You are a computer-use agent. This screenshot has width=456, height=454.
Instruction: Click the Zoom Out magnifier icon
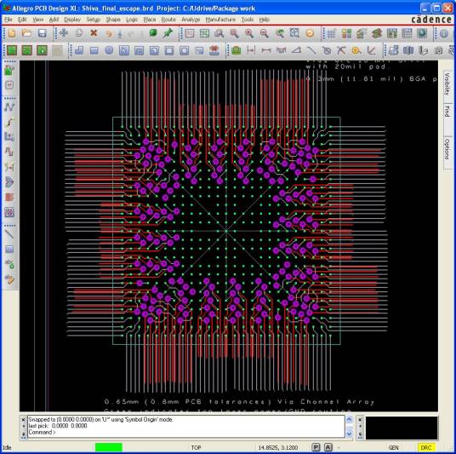click(264, 33)
